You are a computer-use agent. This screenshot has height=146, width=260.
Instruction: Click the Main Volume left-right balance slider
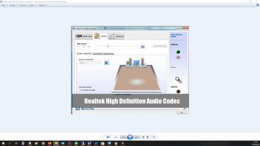click(84, 46)
